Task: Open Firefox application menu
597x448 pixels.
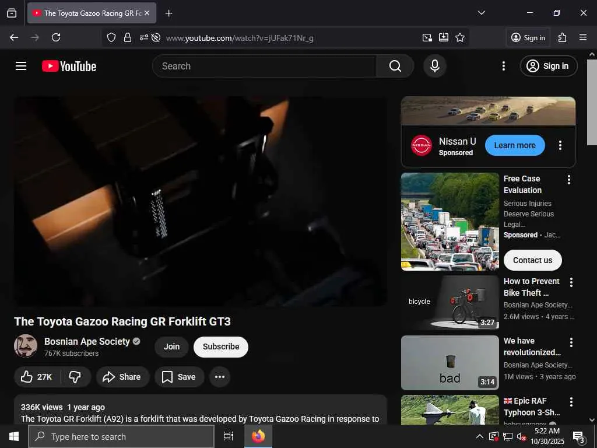Action: (x=583, y=37)
